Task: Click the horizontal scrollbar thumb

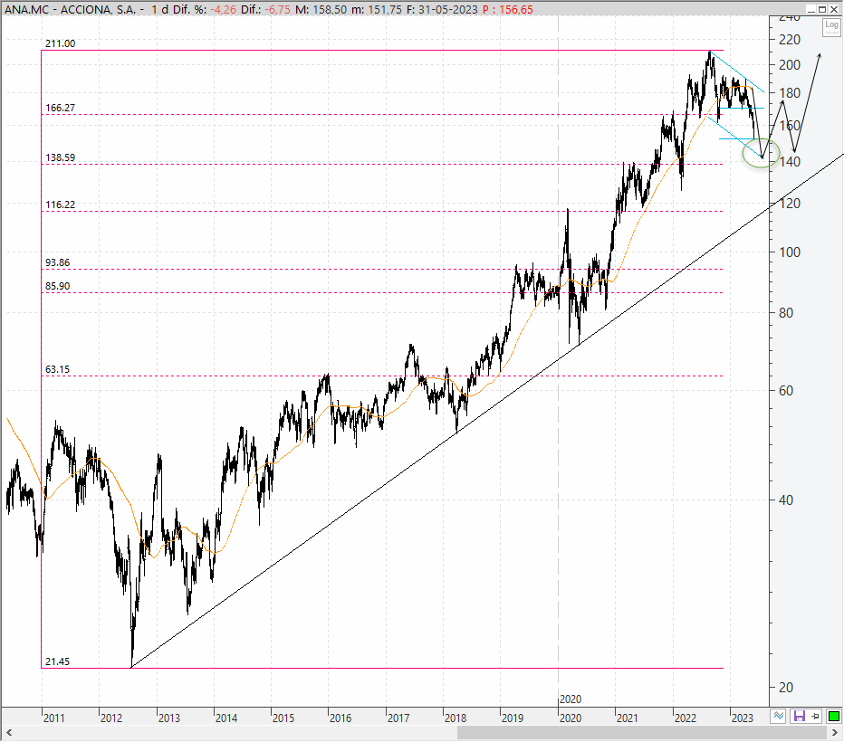Action: [641, 732]
